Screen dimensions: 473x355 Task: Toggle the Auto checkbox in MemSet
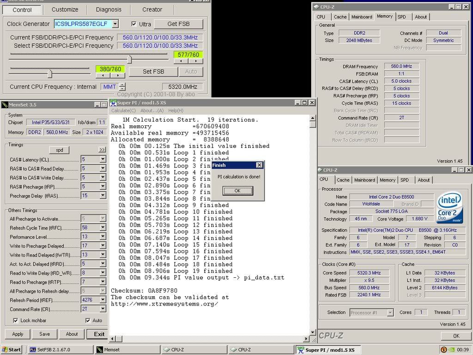click(x=88, y=321)
